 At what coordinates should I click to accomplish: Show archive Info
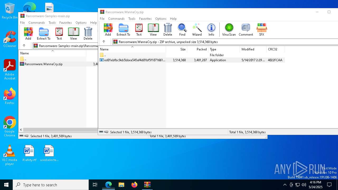coord(211,30)
